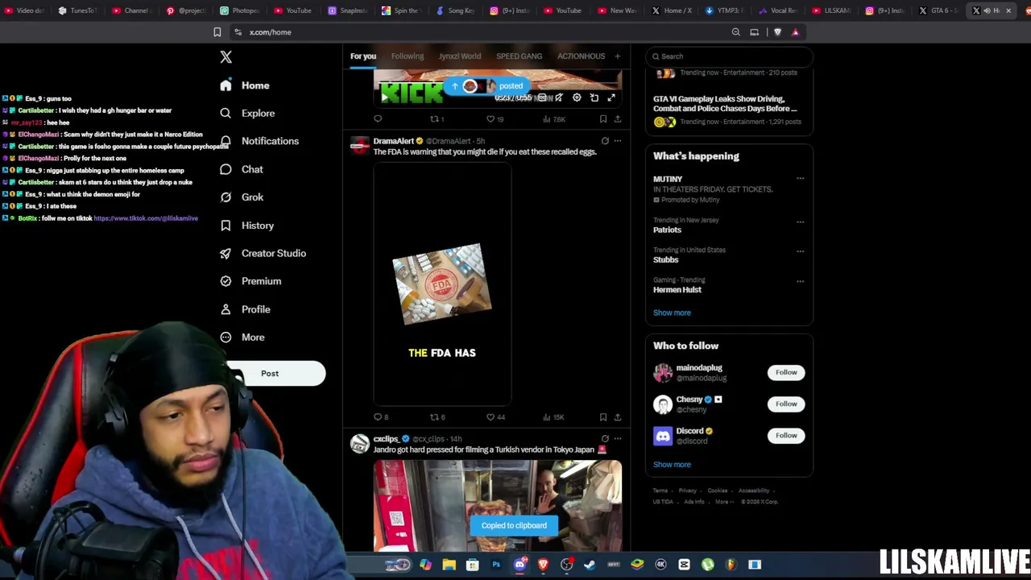Open History from the sidebar
1031x580 pixels.
click(x=246, y=226)
